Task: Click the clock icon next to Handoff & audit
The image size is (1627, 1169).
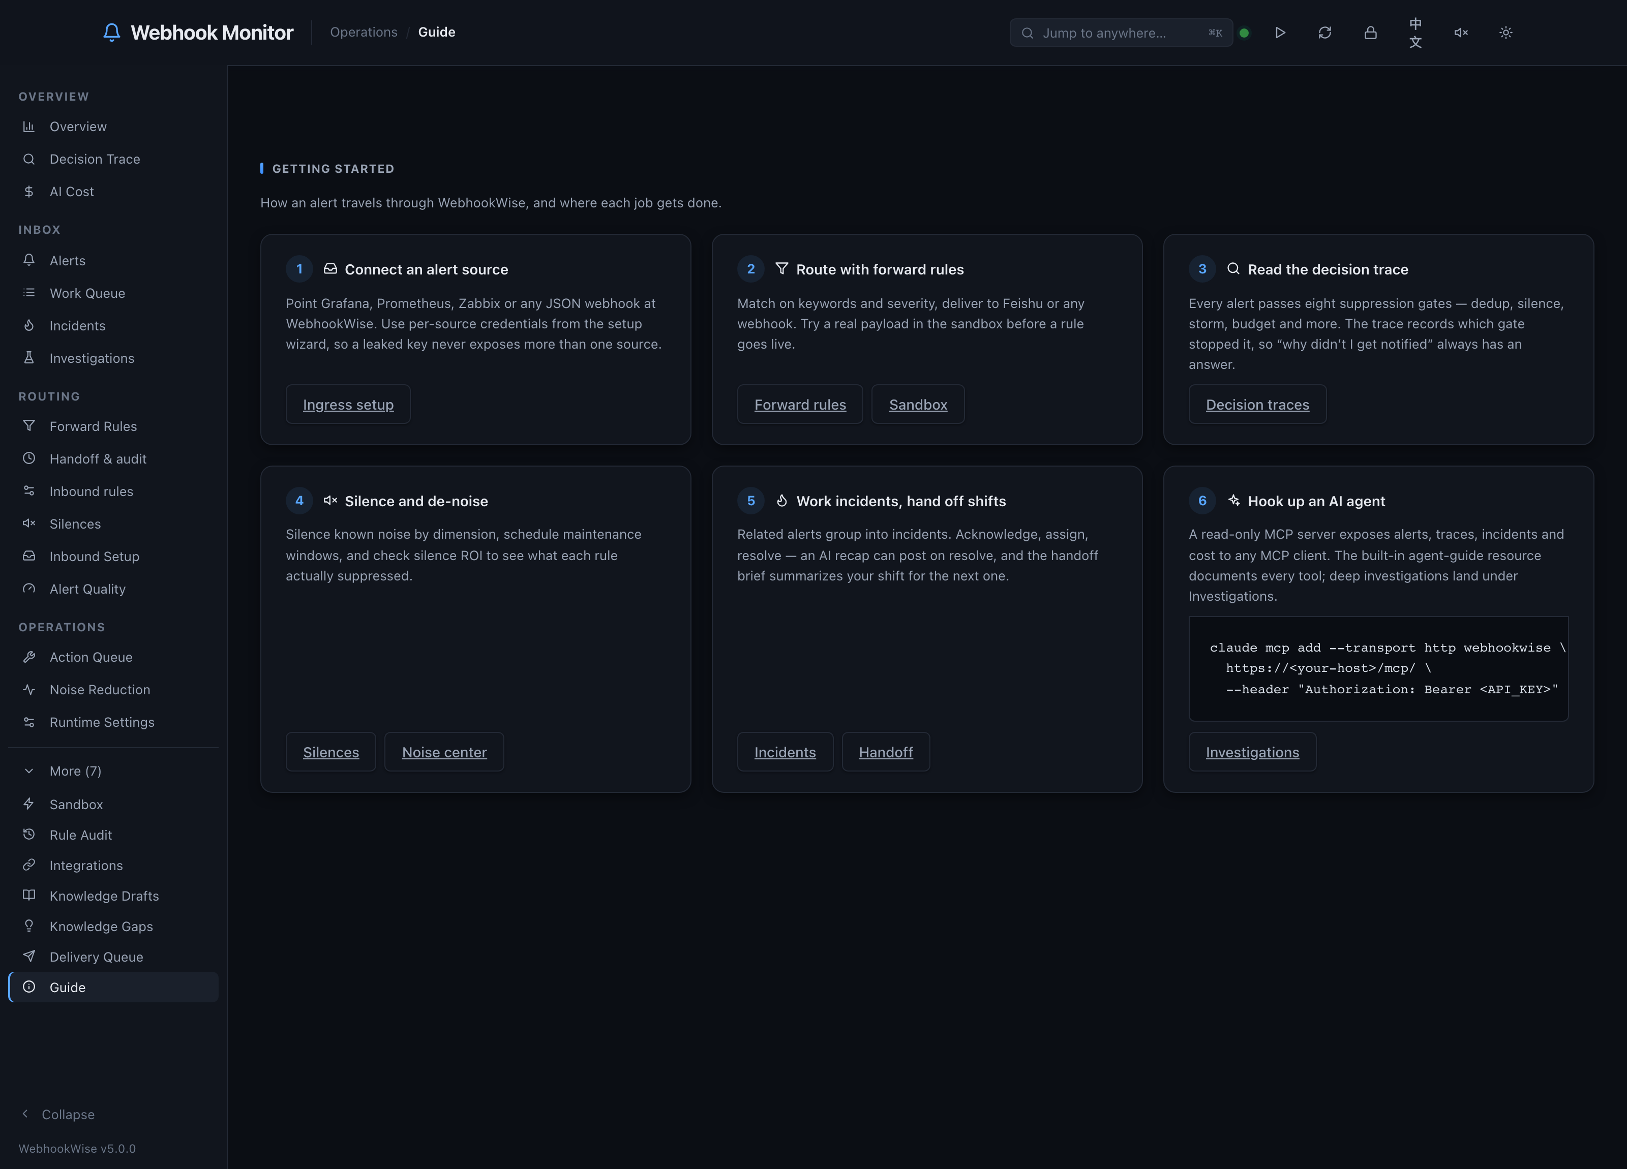Action: click(28, 458)
